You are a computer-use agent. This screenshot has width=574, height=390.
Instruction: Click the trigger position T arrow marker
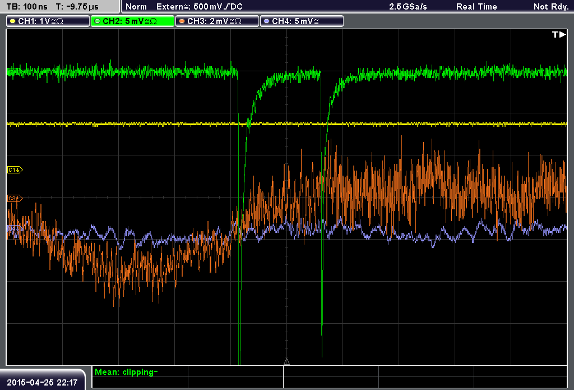[x=559, y=34]
